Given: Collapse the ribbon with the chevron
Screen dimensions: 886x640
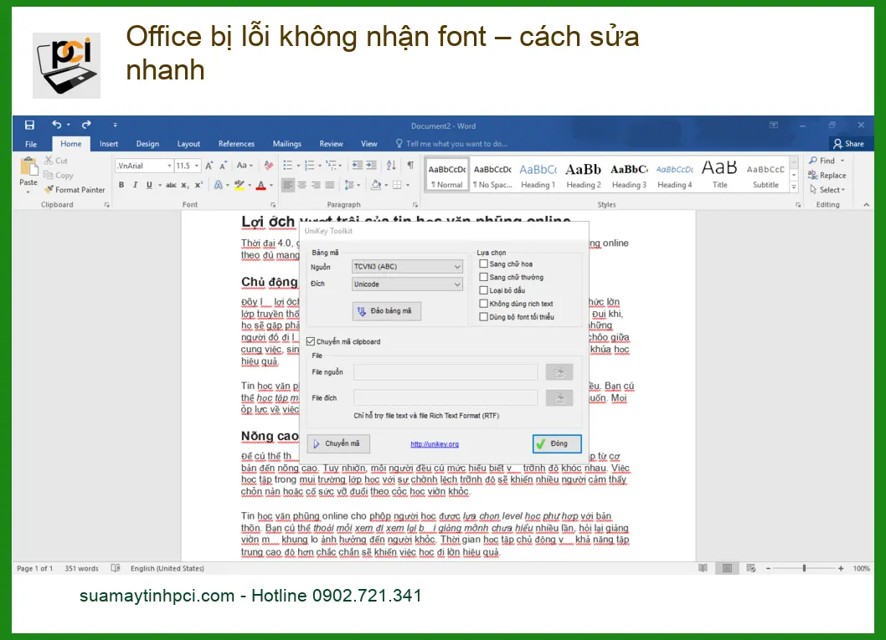Looking at the screenshot, I should (866, 204).
